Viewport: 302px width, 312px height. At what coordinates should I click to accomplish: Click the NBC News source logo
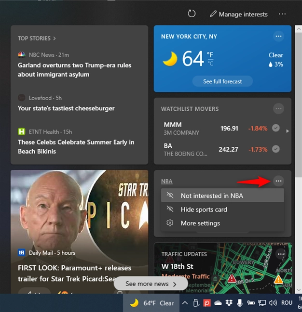click(22, 55)
